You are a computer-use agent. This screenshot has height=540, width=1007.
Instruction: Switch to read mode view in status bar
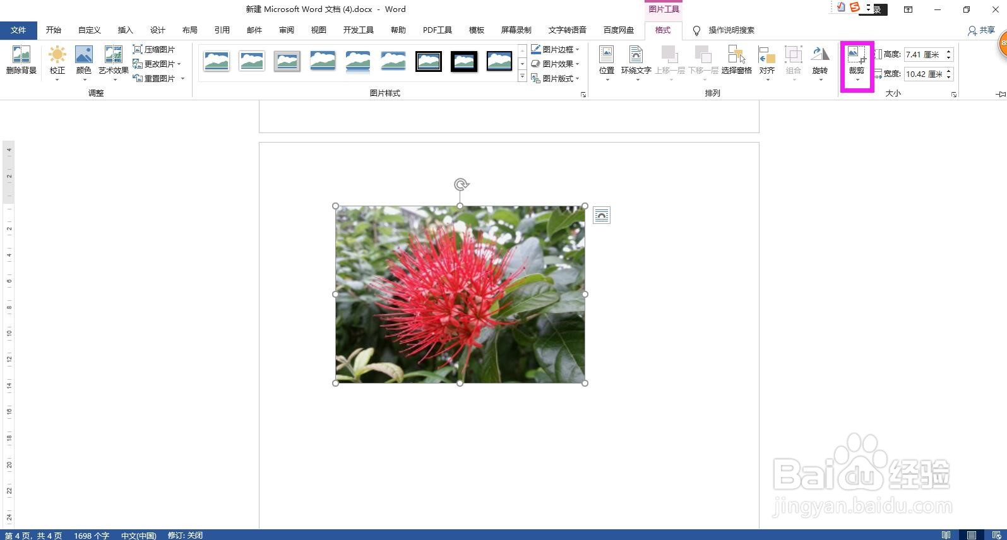click(946, 535)
